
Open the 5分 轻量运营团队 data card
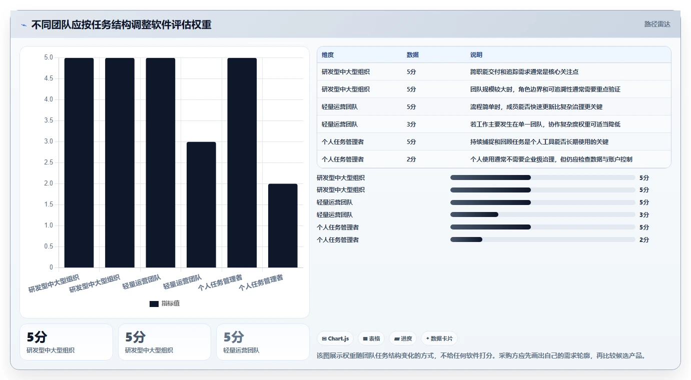(263, 342)
